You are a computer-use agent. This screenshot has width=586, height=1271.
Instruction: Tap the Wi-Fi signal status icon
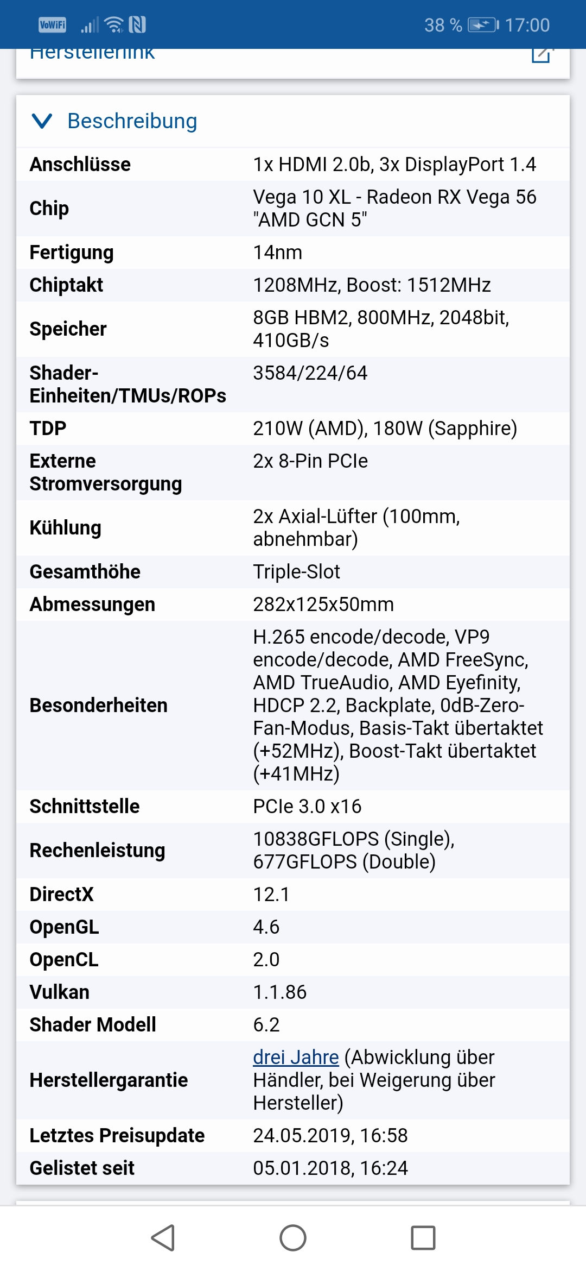(x=114, y=24)
